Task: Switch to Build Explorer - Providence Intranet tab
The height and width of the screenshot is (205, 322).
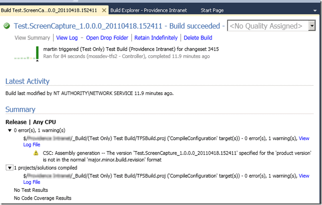Action: click(149, 10)
